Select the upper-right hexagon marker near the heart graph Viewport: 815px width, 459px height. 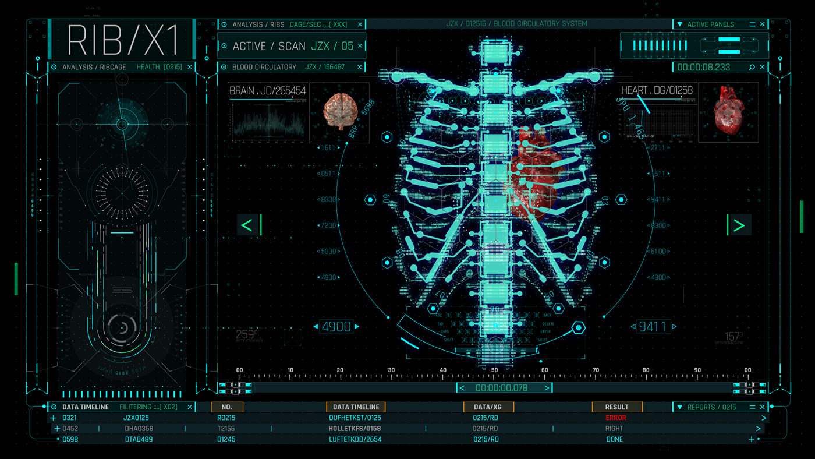(x=605, y=137)
